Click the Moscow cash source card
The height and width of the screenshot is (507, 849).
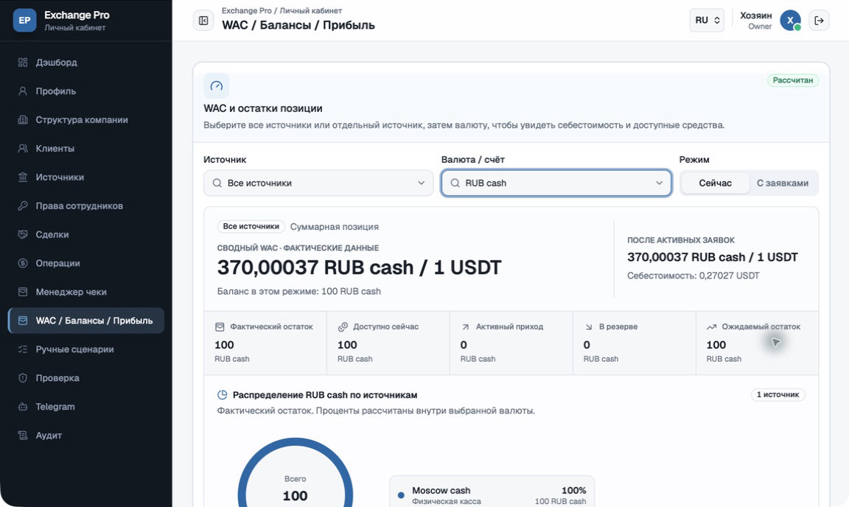[x=492, y=493]
